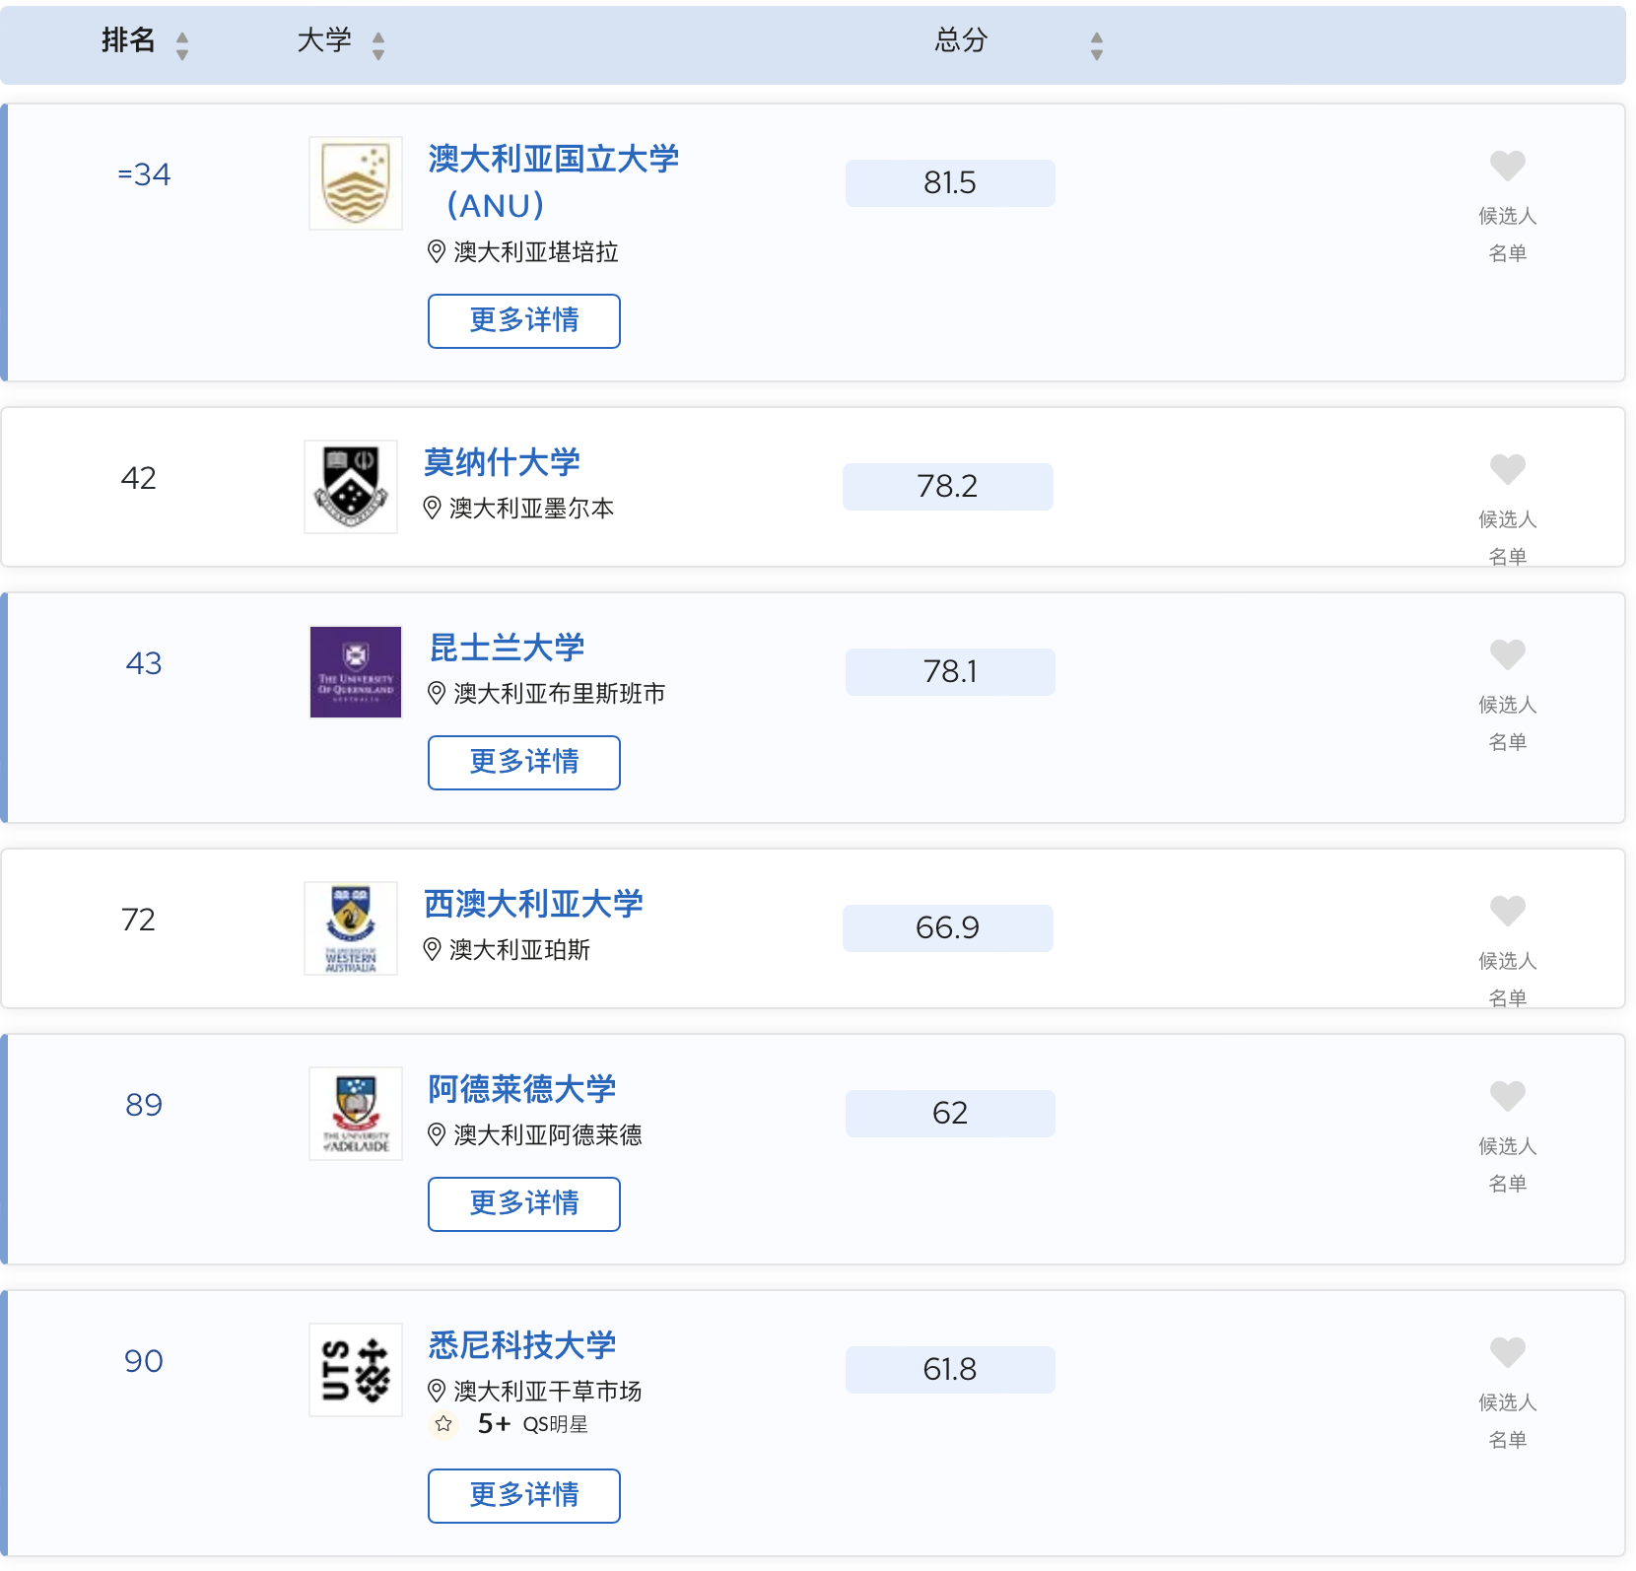Click the ANU crest logo
The image size is (1636, 1571).
(x=355, y=183)
